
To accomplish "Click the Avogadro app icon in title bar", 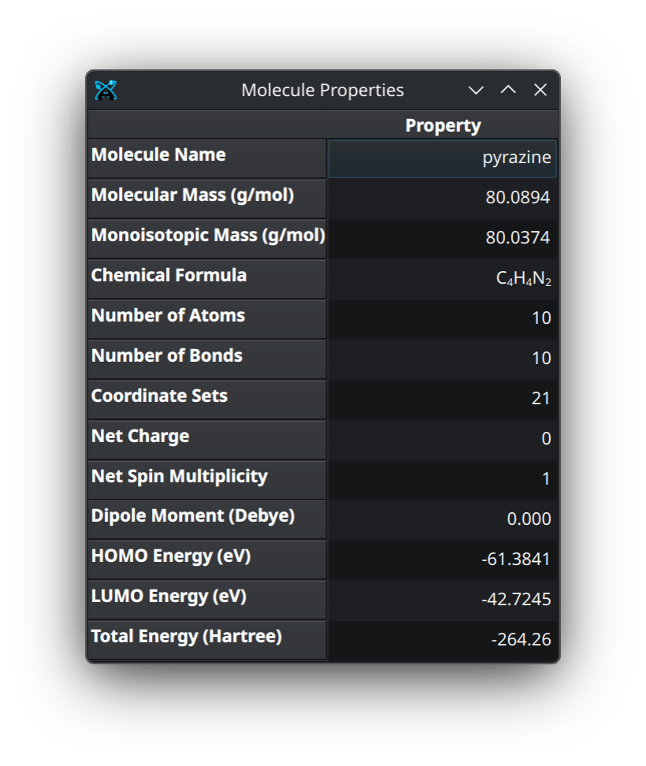I will [x=106, y=91].
